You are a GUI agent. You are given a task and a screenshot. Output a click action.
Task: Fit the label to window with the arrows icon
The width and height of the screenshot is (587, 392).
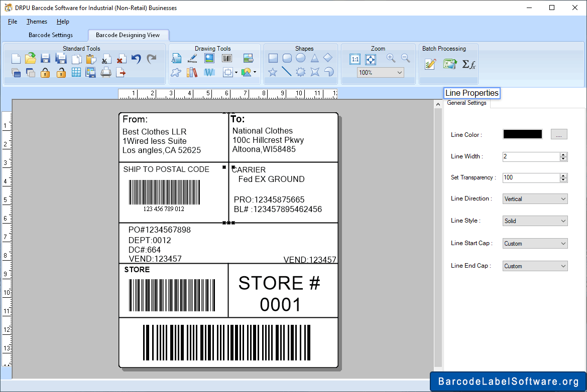click(x=371, y=59)
